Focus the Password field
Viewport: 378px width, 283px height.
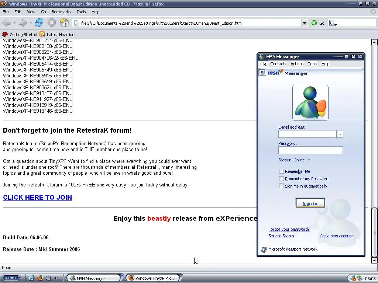tap(310, 150)
